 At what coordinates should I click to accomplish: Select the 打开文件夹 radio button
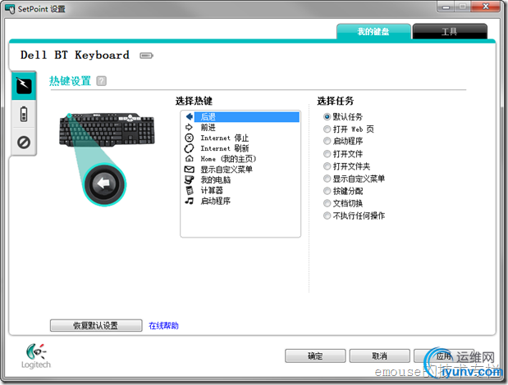click(327, 166)
